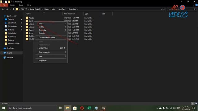Open OneDrive cloud tray icon

coord(160,108)
